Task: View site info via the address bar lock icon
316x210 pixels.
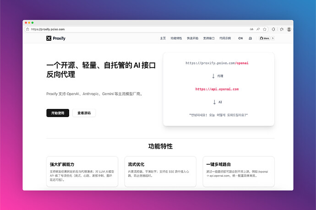Action: [27, 29]
